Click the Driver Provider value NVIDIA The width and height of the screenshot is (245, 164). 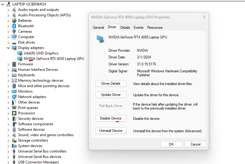tap(142, 51)
